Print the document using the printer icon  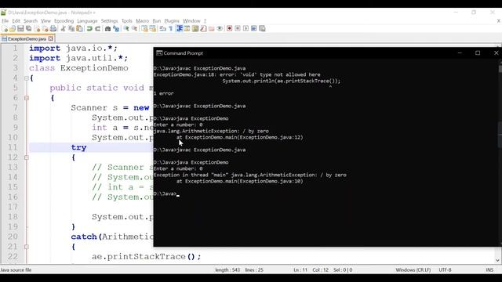tap(53, 28)
